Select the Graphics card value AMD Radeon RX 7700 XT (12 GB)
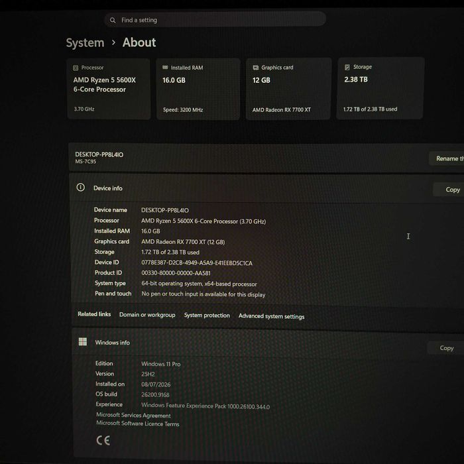The image size is (464, 464). coord(183,242)
